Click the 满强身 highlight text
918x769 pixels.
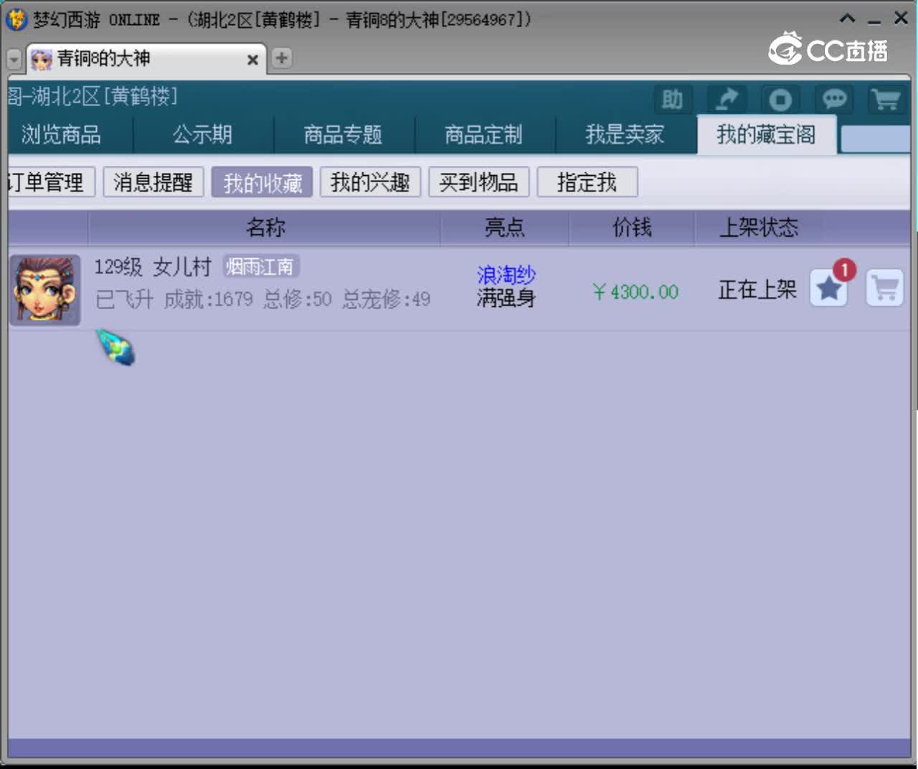[x=506, y=298]
